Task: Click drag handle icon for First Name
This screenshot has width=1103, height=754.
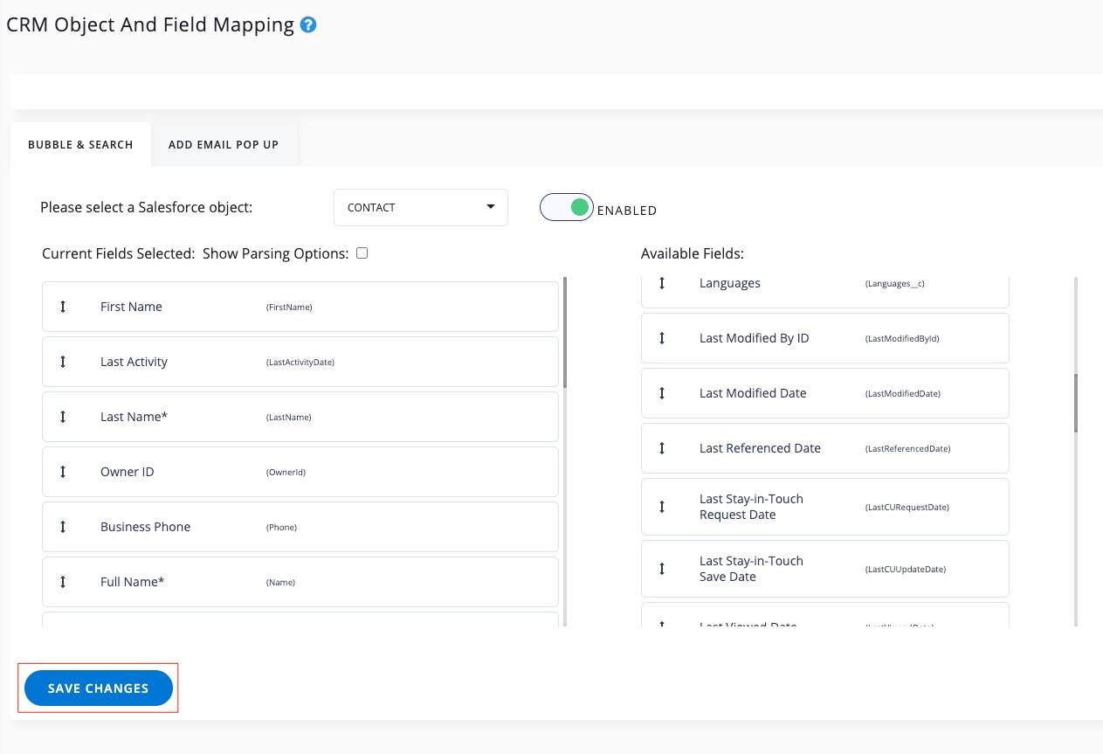Action: tap(63, 307)
